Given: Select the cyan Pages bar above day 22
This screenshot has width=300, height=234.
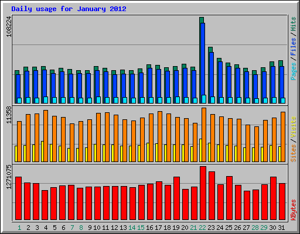Looking at the screenshot, I should coord(204,99).
